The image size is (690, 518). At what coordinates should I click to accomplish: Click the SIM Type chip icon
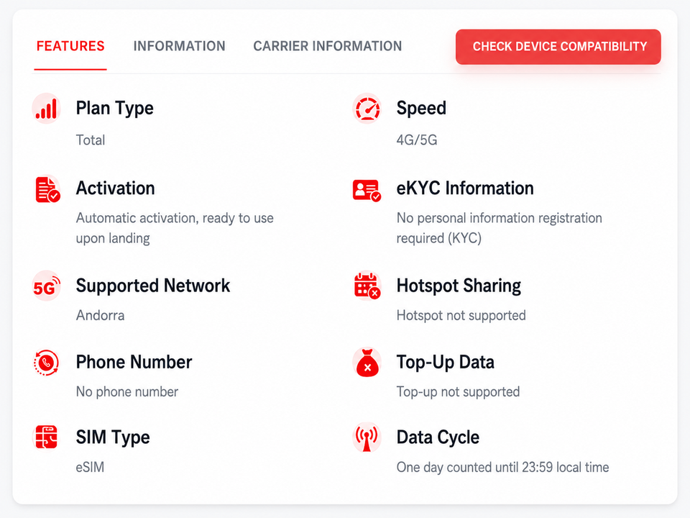coord(46,437)
